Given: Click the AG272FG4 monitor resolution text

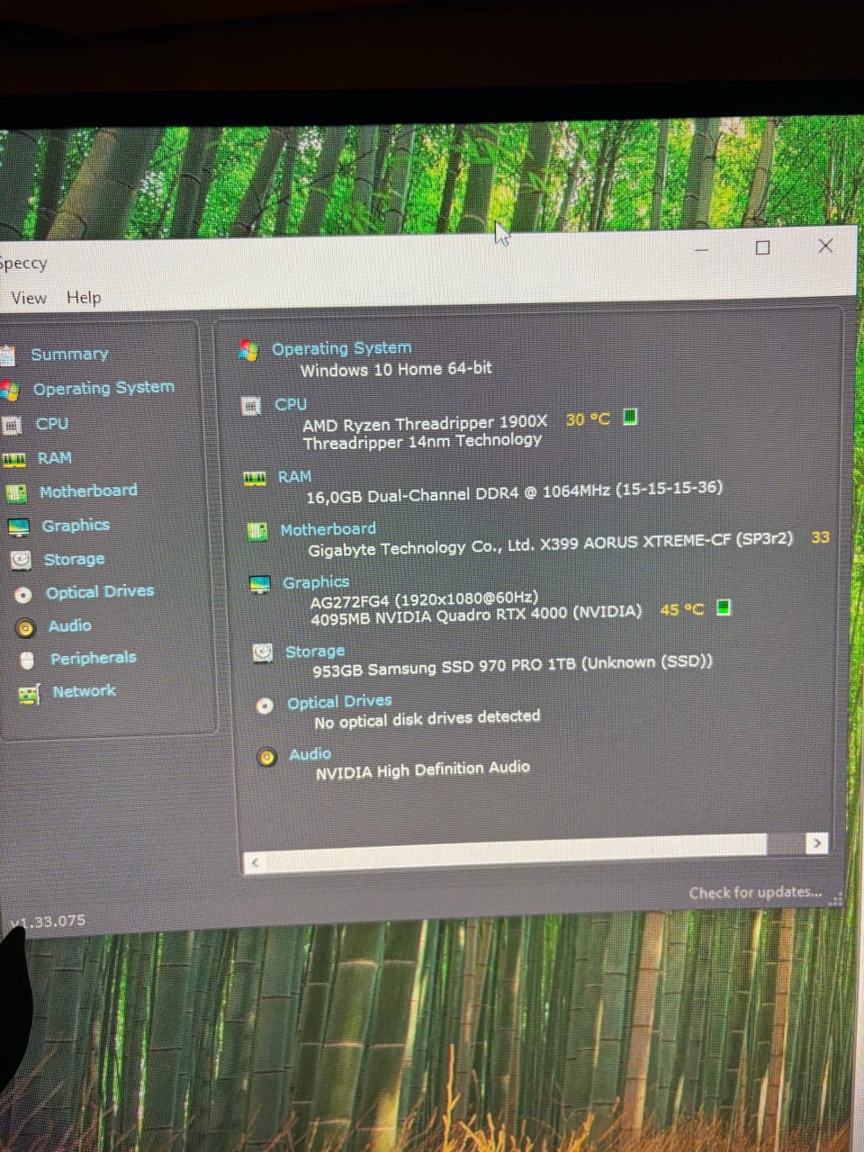Looking at the screenshot, I should [424, 598].
